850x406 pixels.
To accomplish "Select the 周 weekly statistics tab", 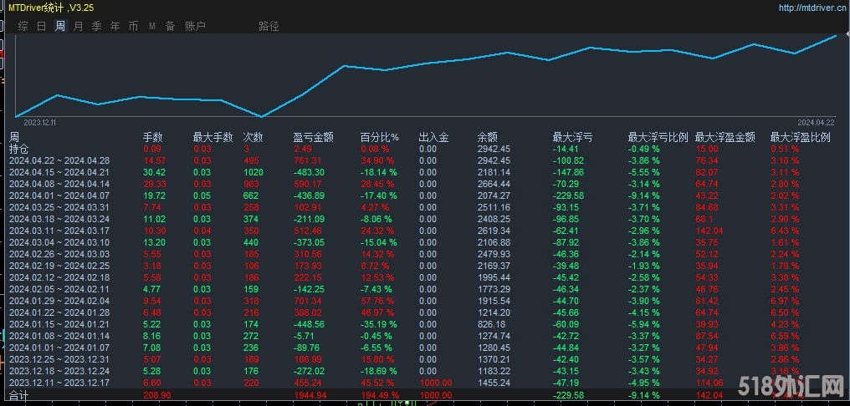I will [60, 26].
